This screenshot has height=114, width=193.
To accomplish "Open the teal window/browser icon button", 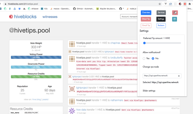I will pyautogui.click(x=174, y=19).
